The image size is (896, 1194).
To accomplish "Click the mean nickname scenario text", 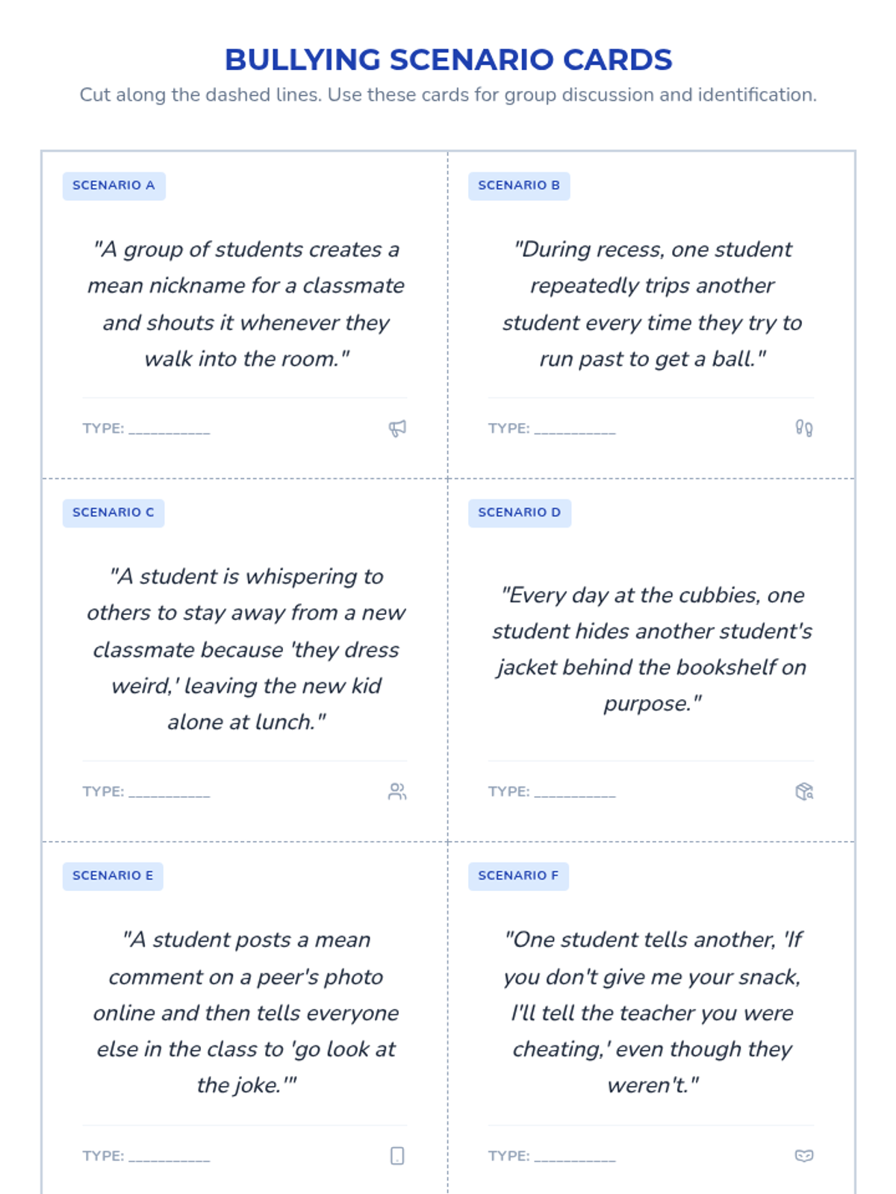I will pos(246,304).
